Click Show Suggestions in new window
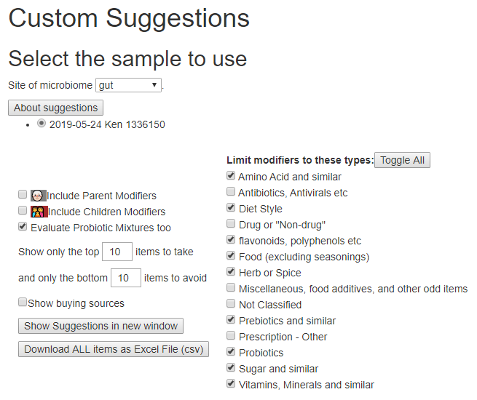 pos(100,326)
